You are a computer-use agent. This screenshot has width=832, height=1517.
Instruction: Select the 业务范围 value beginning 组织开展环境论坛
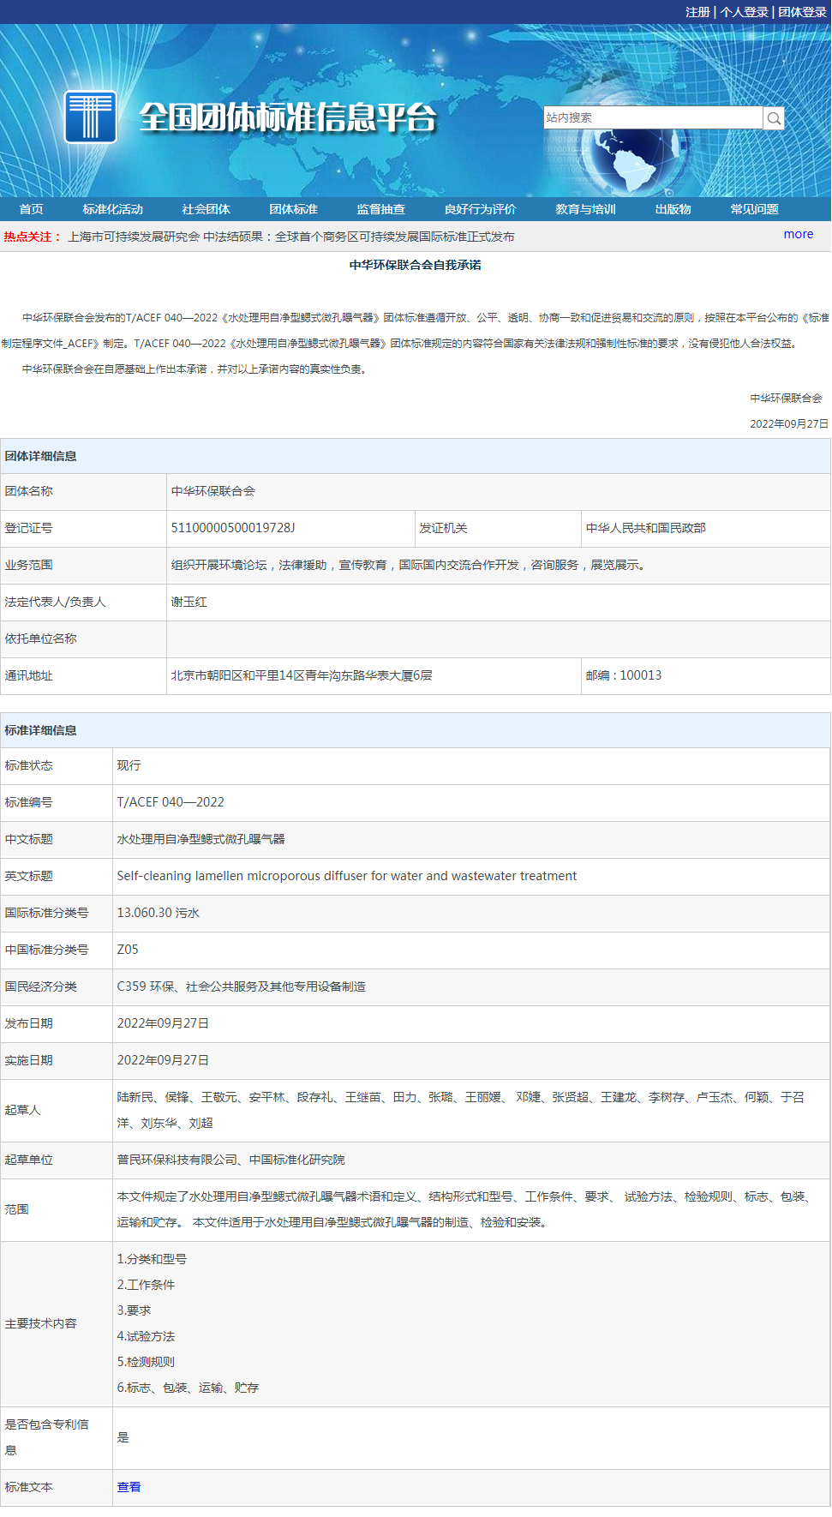point(408,565)
